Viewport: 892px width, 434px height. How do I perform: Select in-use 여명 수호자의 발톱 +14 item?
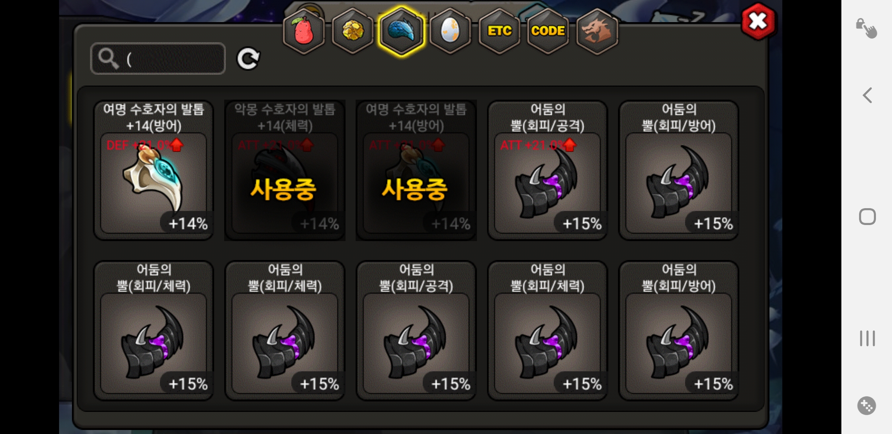[x=416, y=170]
